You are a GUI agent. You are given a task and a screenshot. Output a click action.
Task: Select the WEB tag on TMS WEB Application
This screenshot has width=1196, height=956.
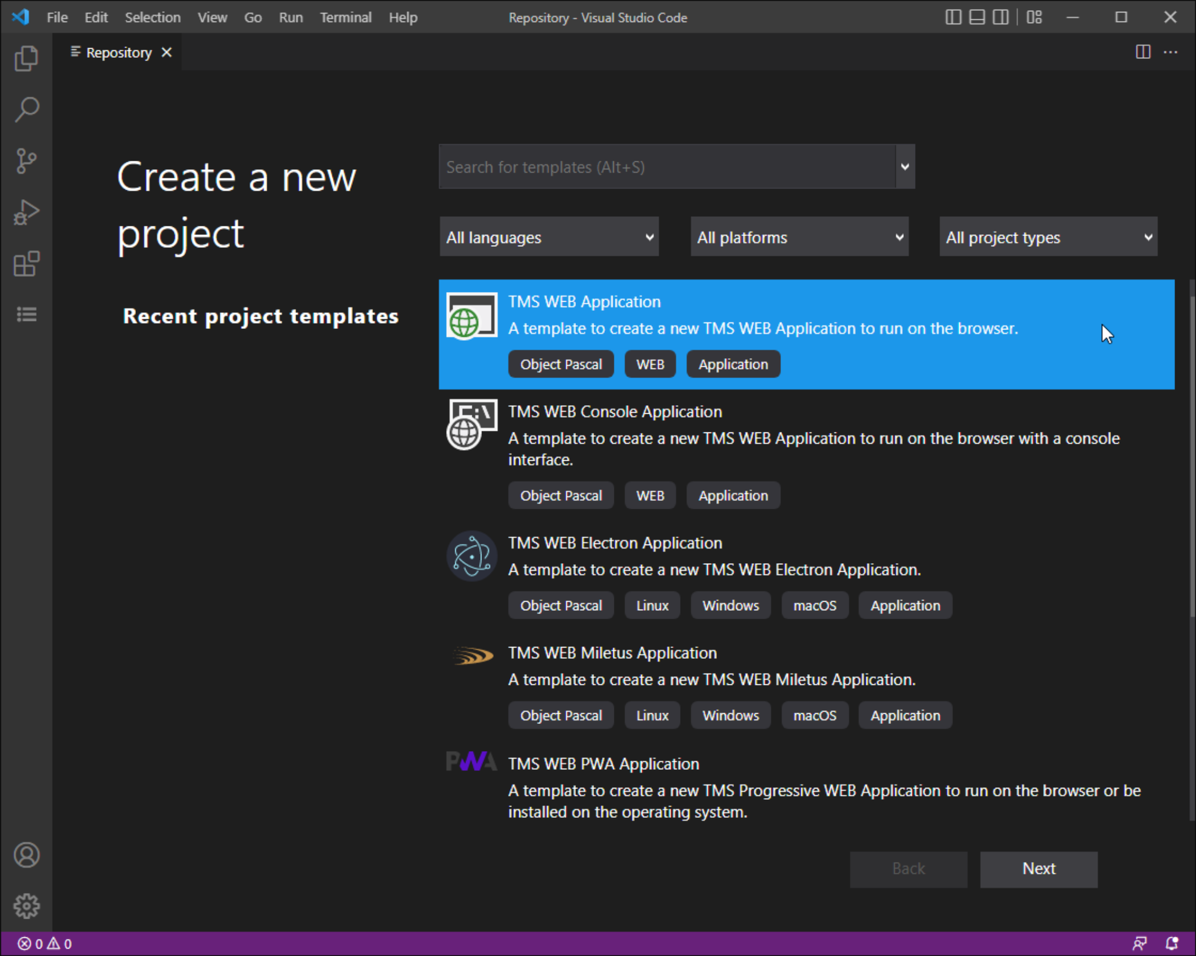651,364
